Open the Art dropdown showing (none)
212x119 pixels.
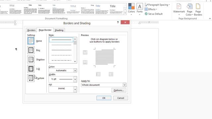[63, 89]
